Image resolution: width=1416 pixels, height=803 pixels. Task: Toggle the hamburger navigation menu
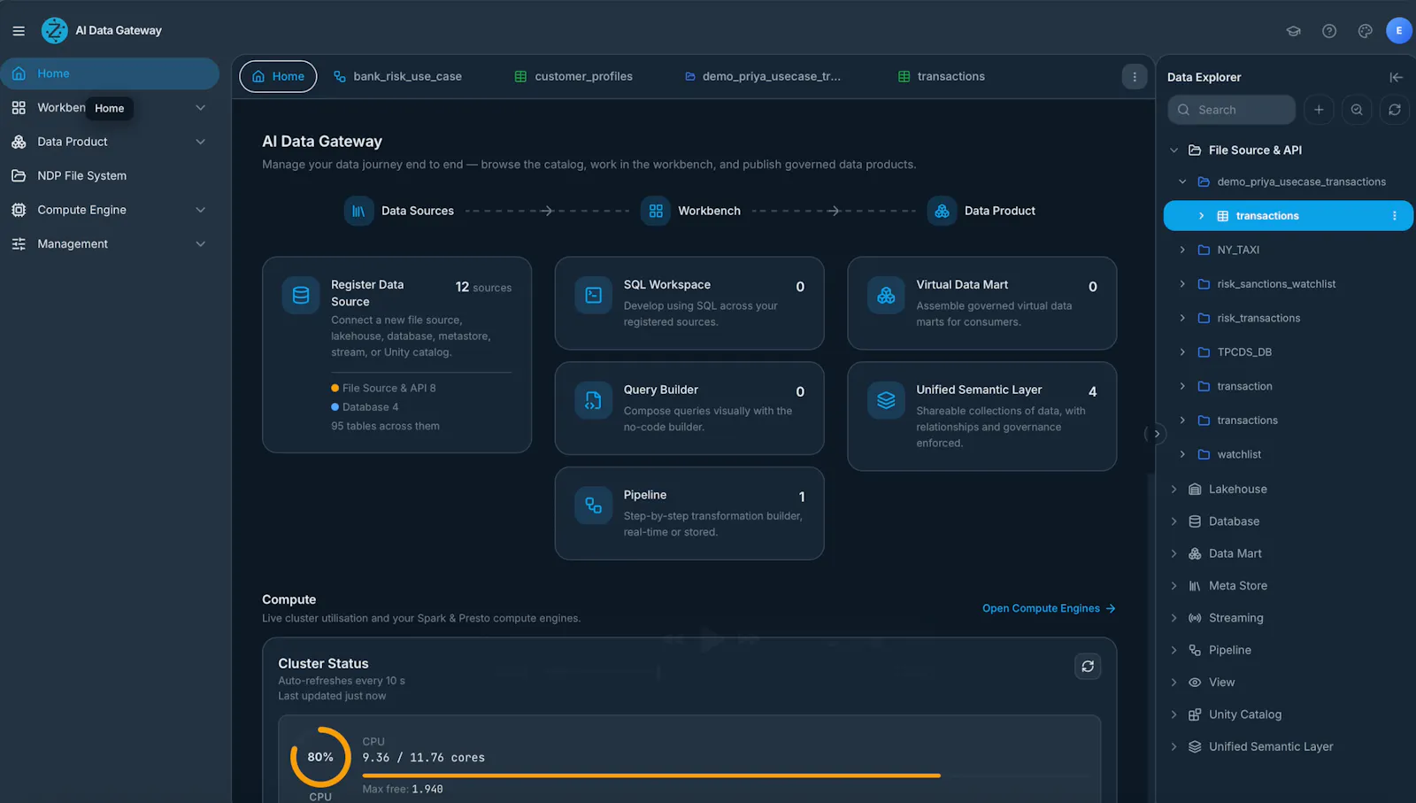tap(19, 31)
